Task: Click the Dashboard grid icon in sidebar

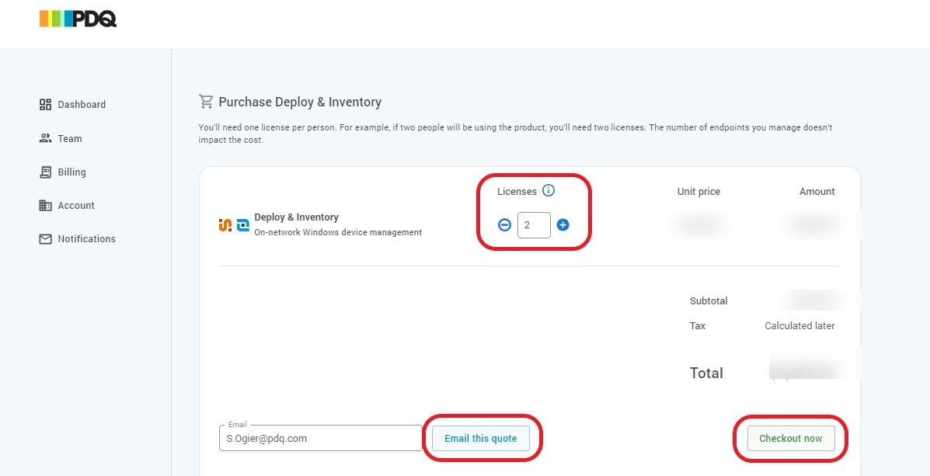Action: (45, 104)
